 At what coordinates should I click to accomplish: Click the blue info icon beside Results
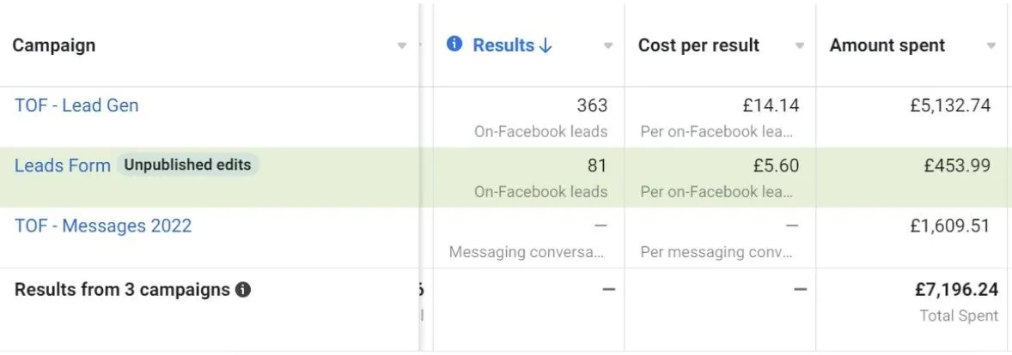(454, 44)
